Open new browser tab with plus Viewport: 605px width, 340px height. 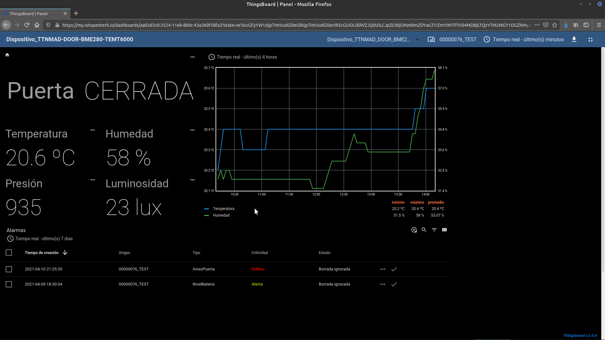(x=76, y=14)
